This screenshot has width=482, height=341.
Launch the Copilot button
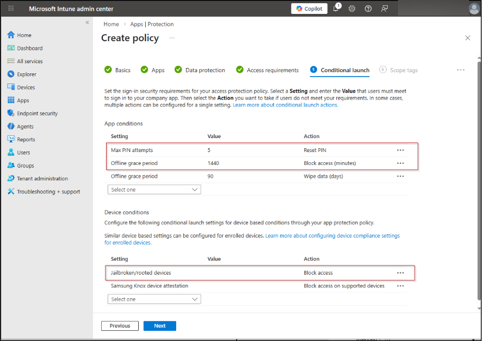pos(309,9)
